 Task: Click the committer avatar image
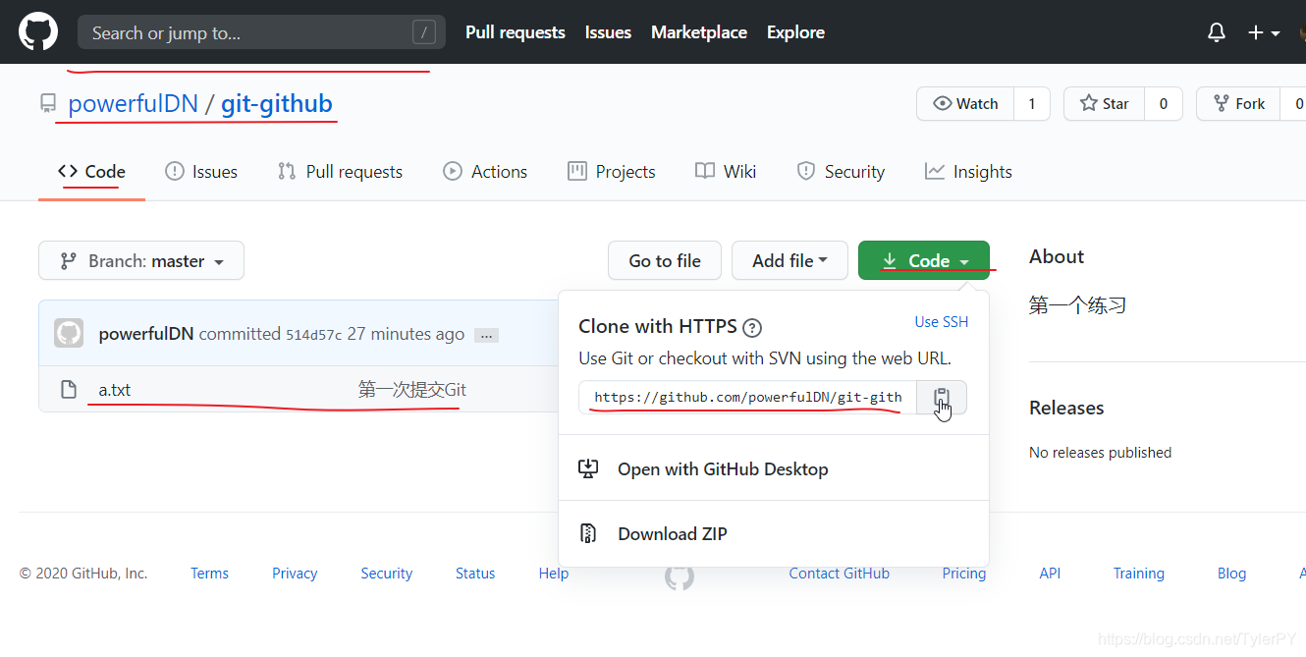[x=69, y=333]
